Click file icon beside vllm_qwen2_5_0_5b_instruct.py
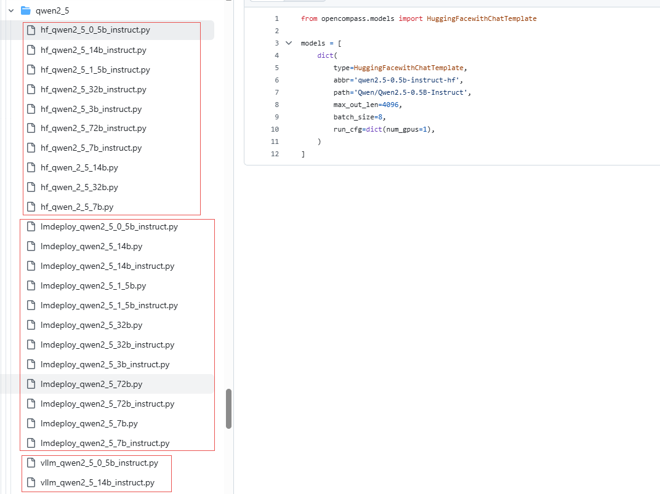Image resolution: width=660 pixels, height=494 pixels. [31, 463]
